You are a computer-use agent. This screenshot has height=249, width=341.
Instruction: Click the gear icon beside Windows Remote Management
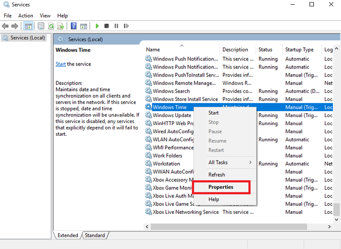point(148,83)
